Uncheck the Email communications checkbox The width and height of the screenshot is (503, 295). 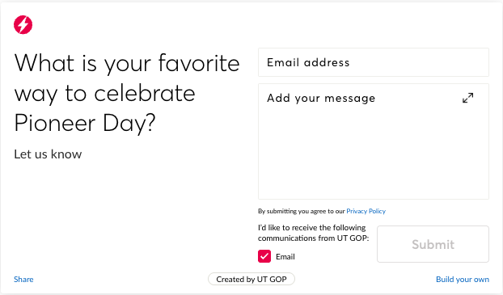pos(264,256)
